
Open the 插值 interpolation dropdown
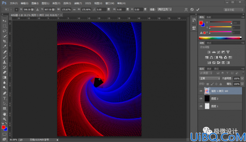(x=165, y=9)
